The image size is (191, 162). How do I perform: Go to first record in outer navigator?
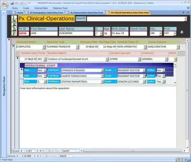pyautogui.click(x=17, y=156)
